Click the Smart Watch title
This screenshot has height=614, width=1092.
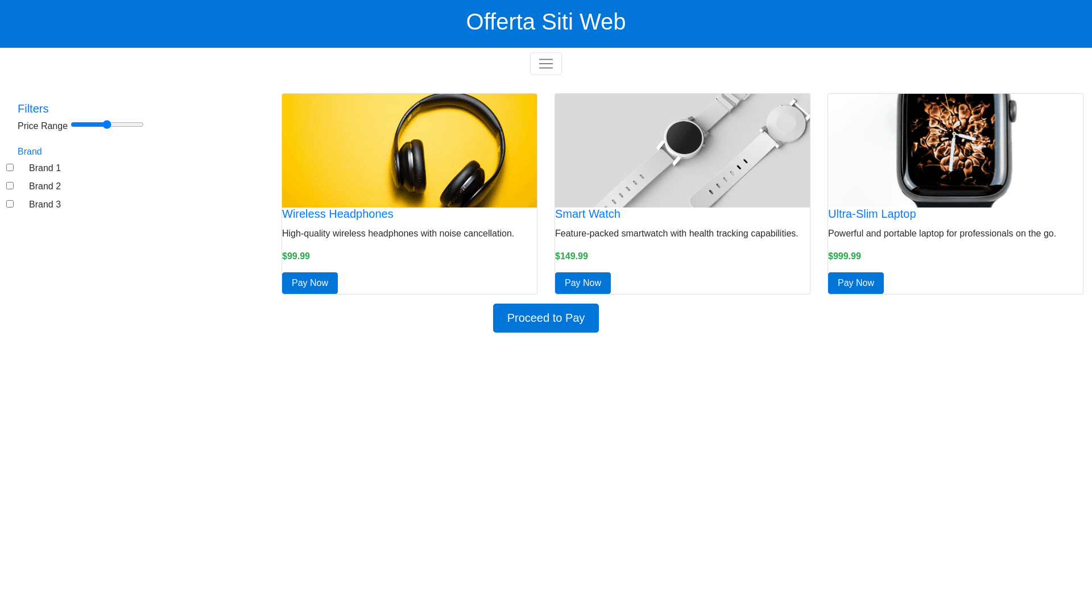coord(587,214)
